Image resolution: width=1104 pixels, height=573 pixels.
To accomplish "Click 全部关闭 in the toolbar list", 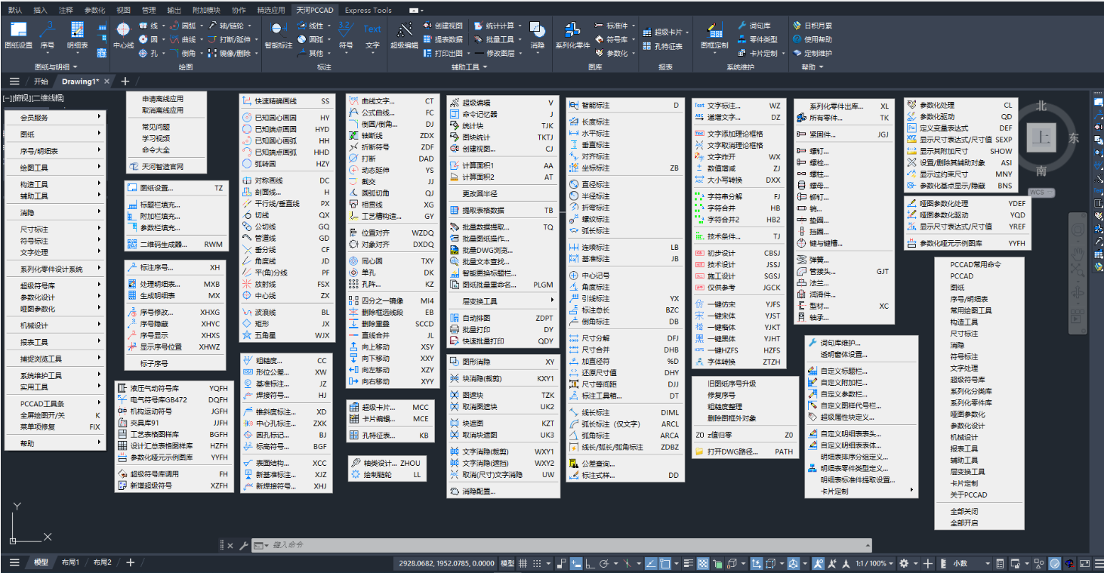I will (x=964, y=511).
